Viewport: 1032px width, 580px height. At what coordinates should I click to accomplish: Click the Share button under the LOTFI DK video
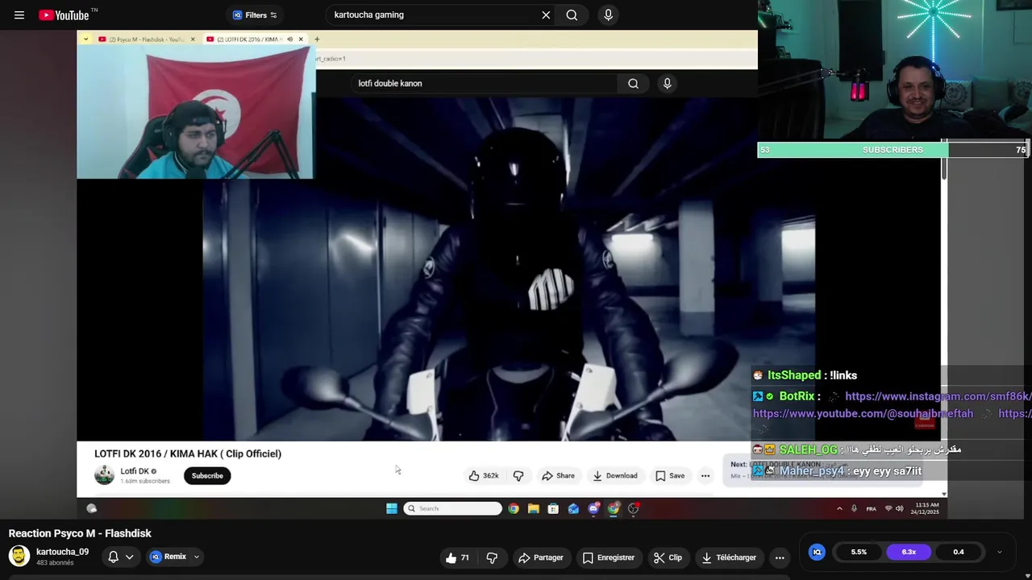[x=558, y=475]
